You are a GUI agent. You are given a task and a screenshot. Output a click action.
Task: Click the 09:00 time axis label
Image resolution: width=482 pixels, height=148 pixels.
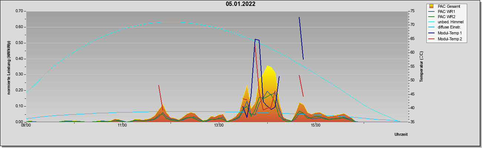point(26,126)
